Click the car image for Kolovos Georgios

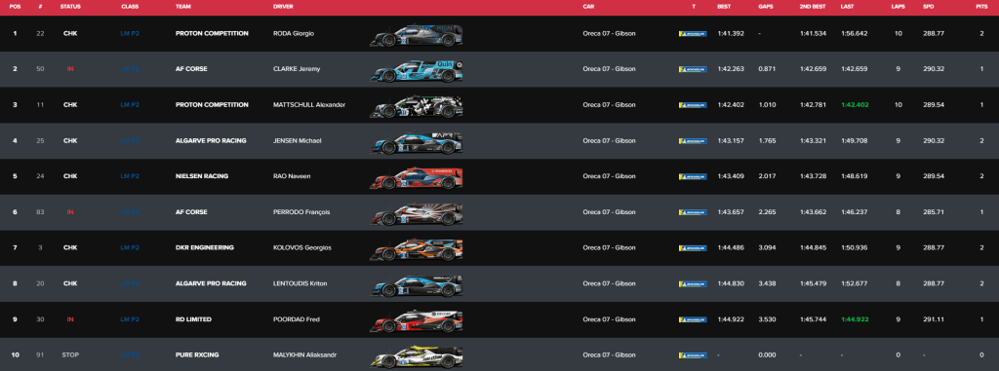416,250
